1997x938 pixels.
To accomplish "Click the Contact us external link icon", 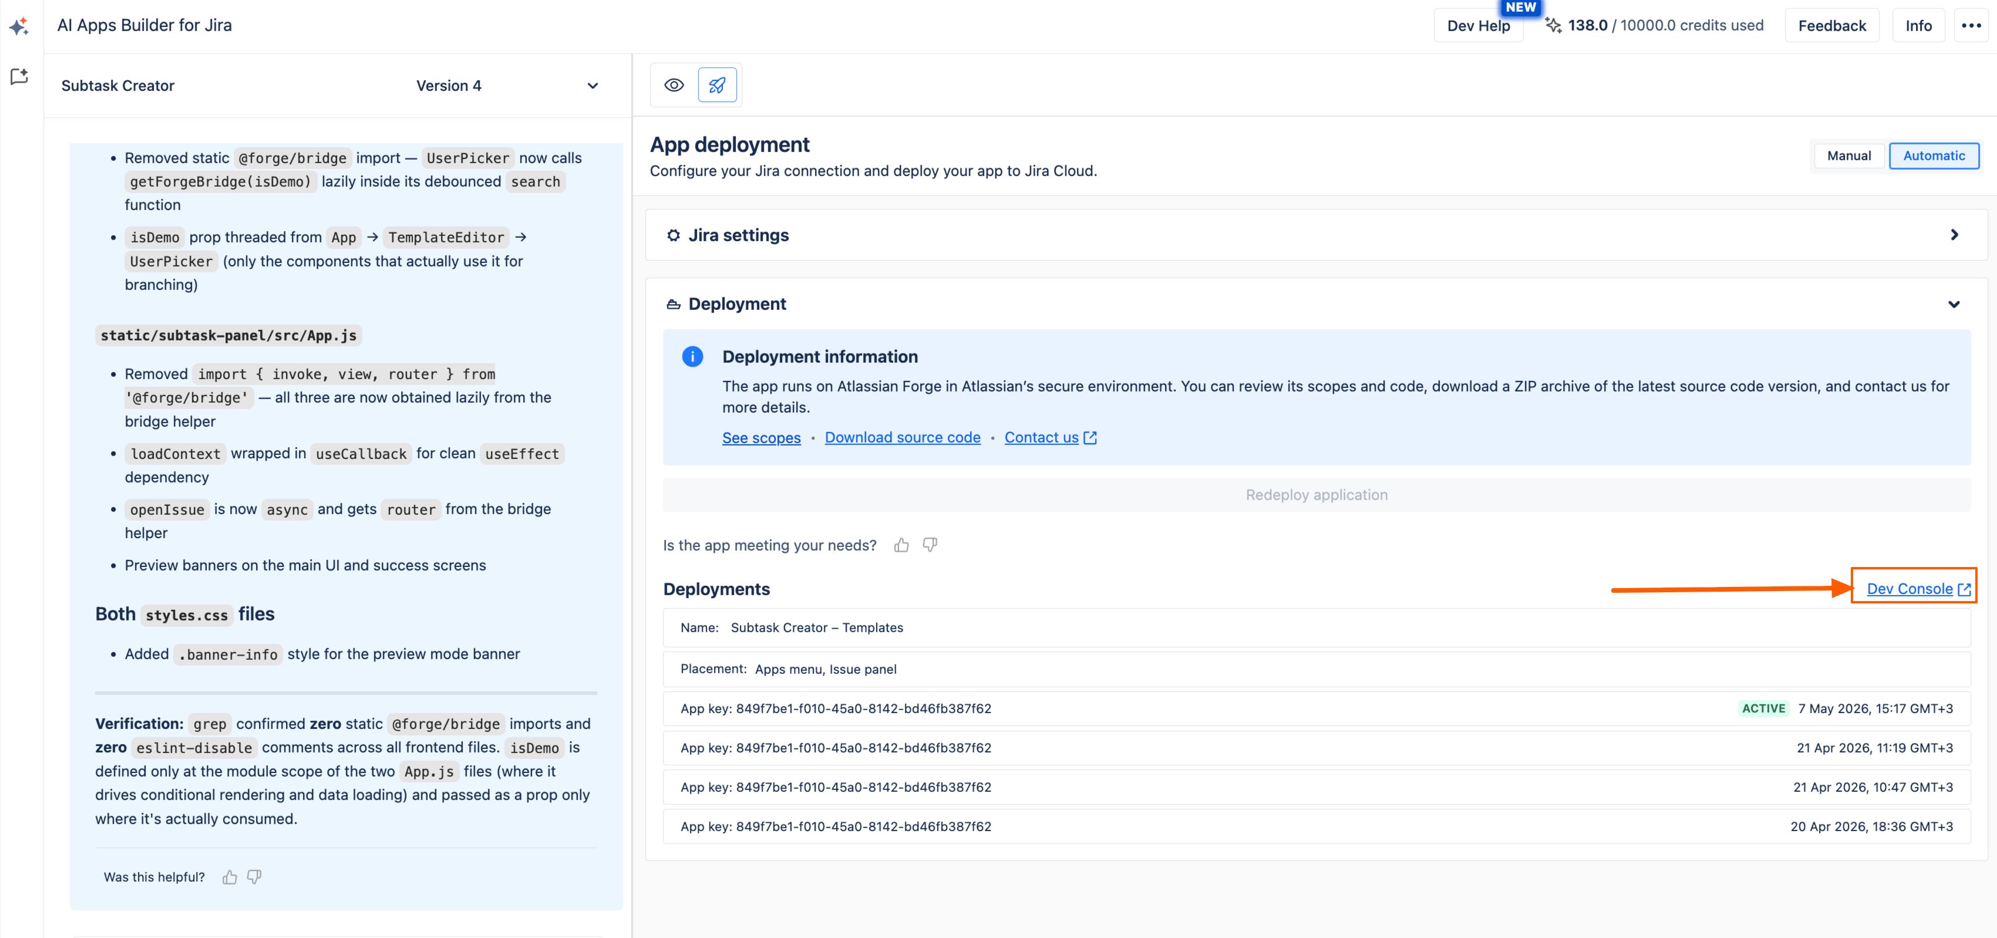I will pyautogui.click(x=1090, y=438).
